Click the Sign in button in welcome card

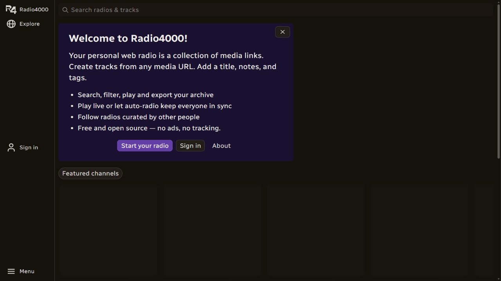[190, 146]
